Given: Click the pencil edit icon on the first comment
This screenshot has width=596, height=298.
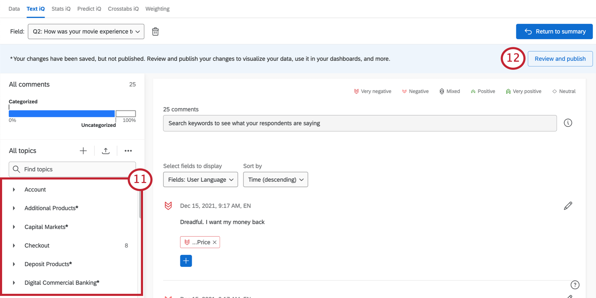Looking at the screenshot, I should [x=568, y=206].
